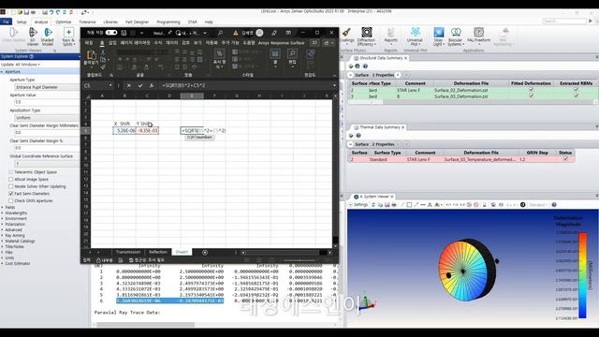The image size is (599, 337).
Task: Open the Setup ribbon tab
Action: click(22, 22)
